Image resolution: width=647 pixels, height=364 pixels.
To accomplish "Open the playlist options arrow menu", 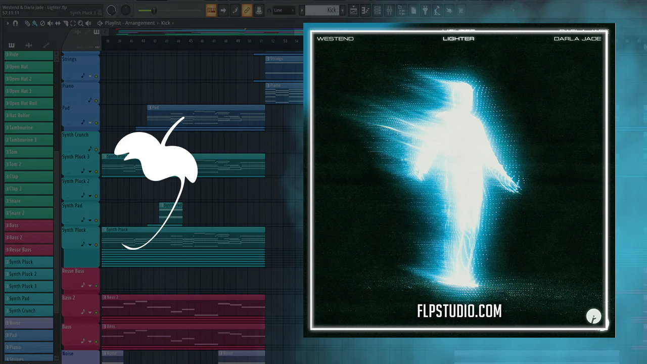I will [8, 23].
